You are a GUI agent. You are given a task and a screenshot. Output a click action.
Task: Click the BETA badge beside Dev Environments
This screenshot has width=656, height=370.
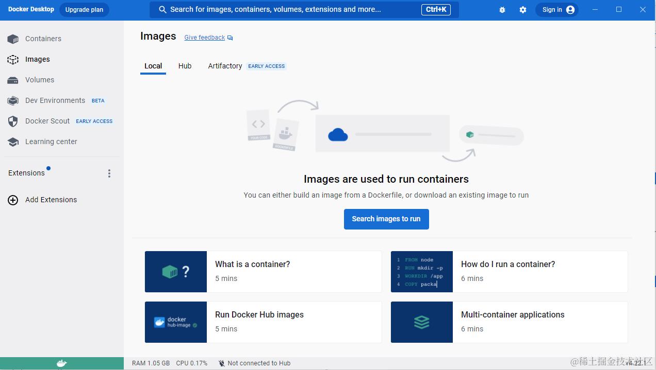[x=98, y=101]
